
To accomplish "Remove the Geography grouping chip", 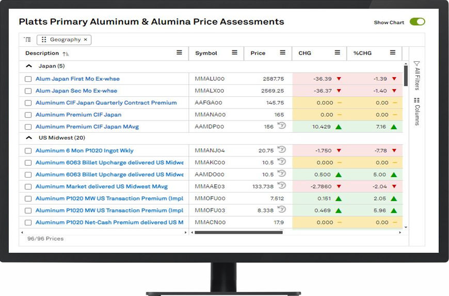I will [x=85, y=40].
